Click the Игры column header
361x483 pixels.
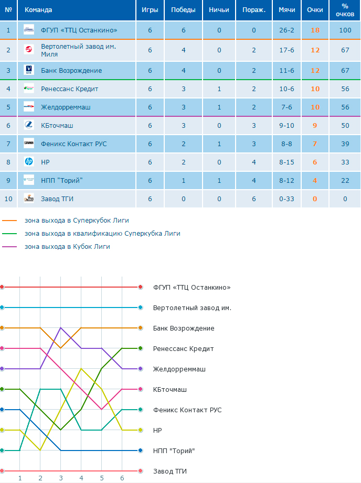click(x=150, y=10)
